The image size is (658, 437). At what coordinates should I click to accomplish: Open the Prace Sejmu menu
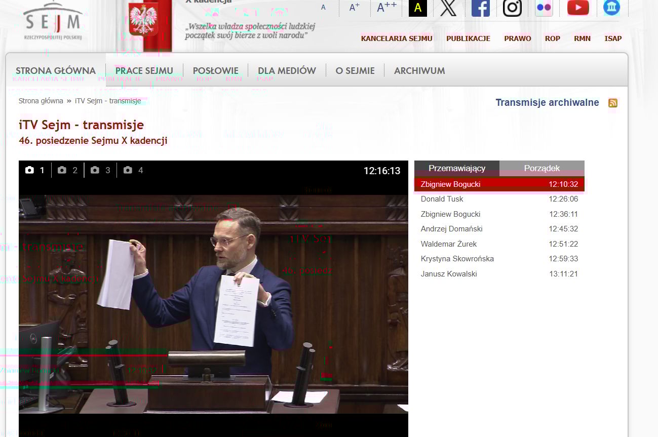[x=144, y=71]
